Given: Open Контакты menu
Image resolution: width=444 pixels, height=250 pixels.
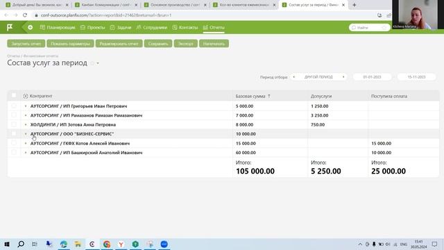Looking at the screenshot, I should pos(185,28).
